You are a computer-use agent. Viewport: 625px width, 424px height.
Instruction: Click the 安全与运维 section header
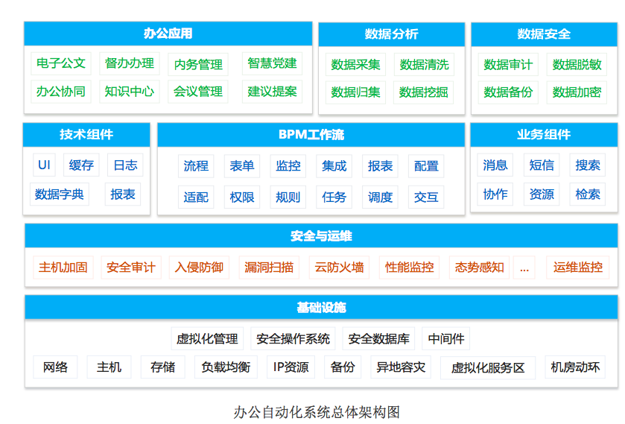coord(321,236)
